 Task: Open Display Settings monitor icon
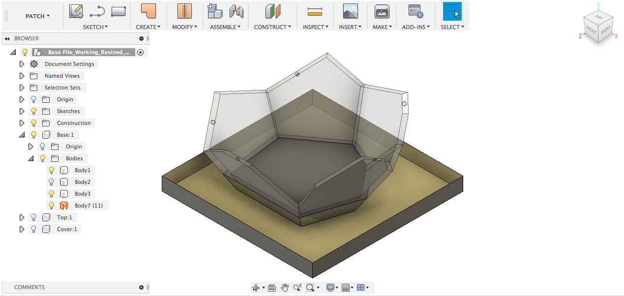point(330,288)
